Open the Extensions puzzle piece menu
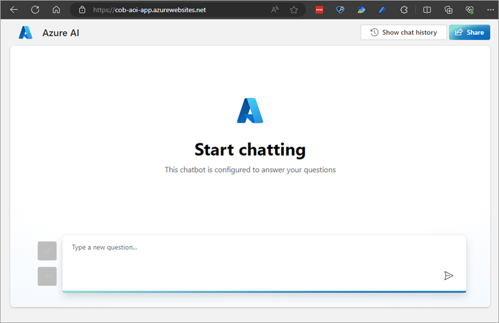This screenshot has height=323, width=499. coord(404,10)
